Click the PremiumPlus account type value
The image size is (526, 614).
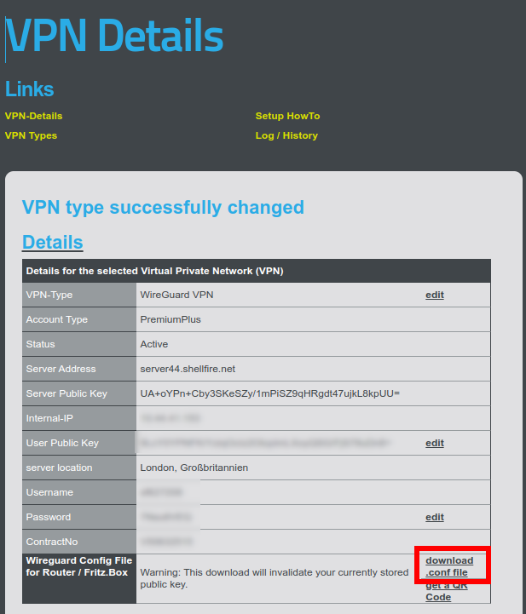(x=171, y=319)
